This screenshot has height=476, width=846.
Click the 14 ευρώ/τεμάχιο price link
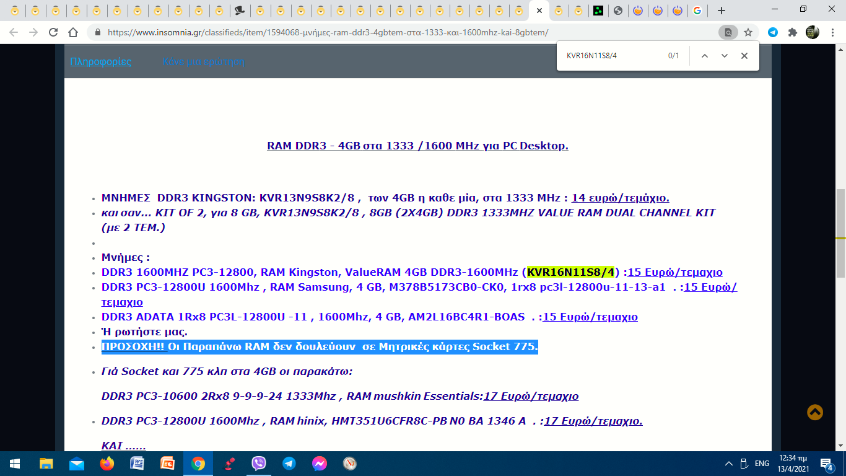tap(621, 198)
